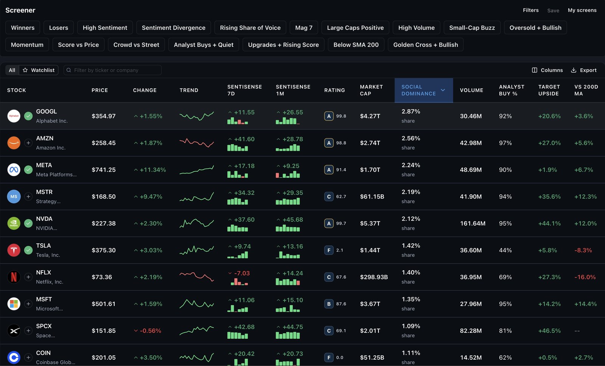
Task: Click the Coinbase logo icon
Action: coord(14,357)
